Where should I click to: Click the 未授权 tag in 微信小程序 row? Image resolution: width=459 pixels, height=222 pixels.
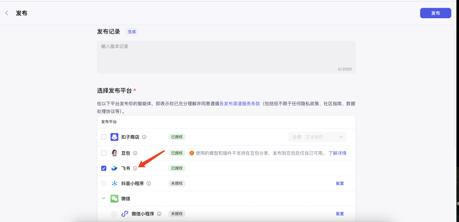coord(177,214)
